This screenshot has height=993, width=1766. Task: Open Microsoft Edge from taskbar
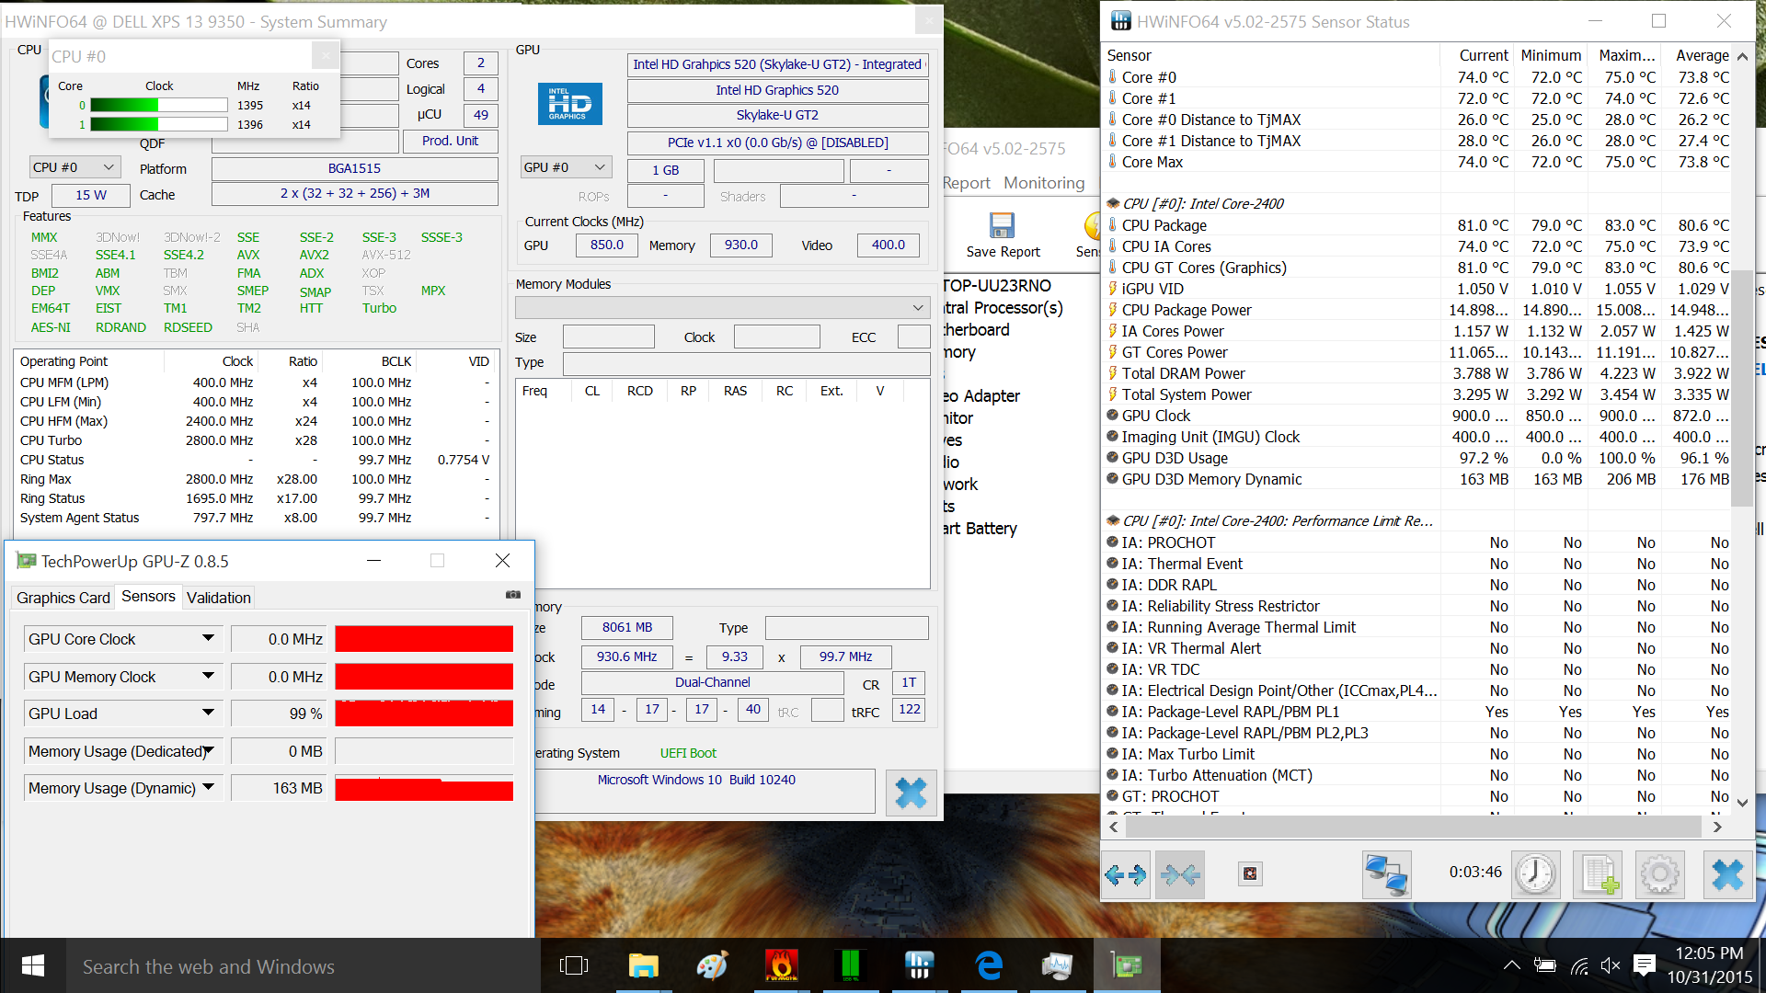pyautogui.click(x=989, y=965)
